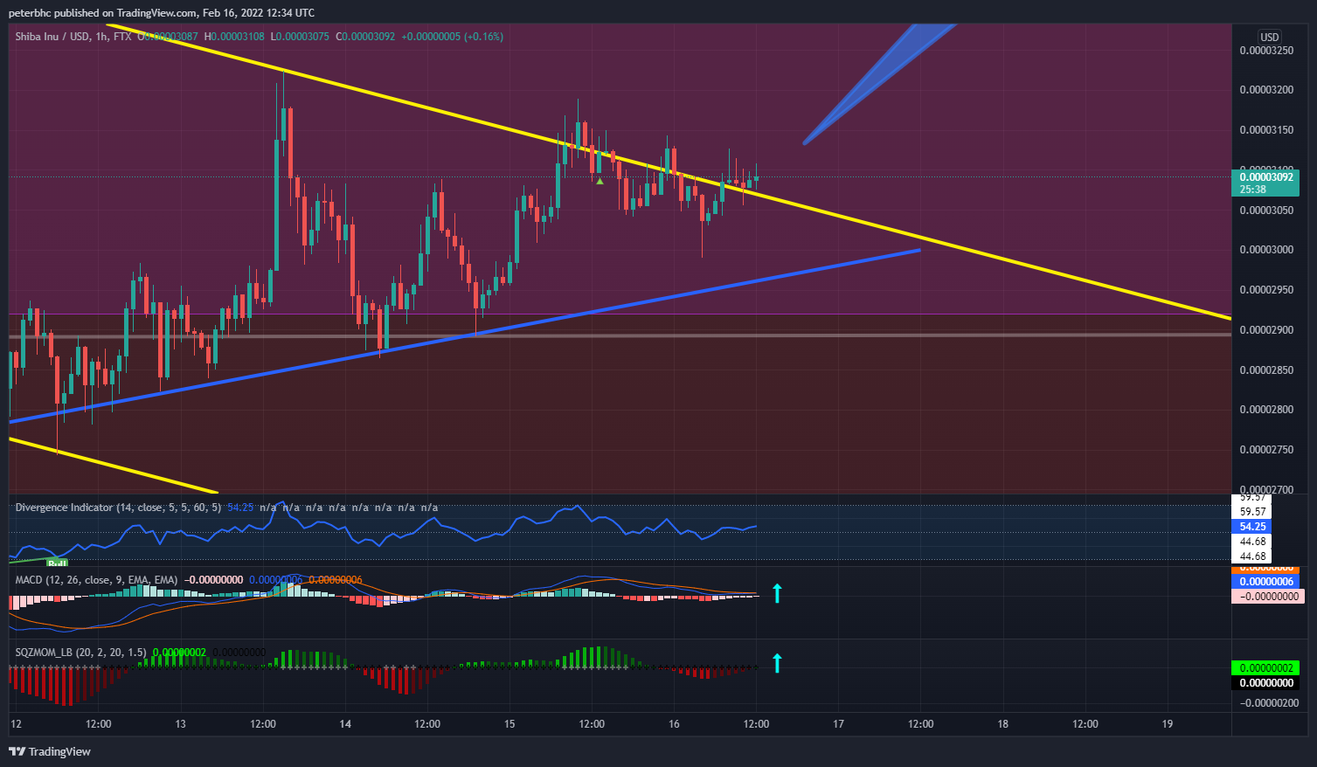Click the L0.00003075 low value in the header
The image size is (1317, 767).
300,37
